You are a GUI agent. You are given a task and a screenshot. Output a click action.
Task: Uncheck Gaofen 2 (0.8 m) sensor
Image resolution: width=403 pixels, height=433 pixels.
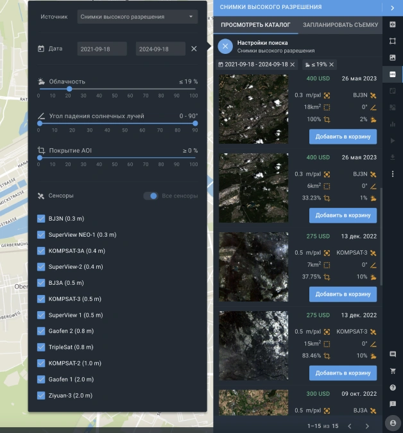(x=41, y=331)
